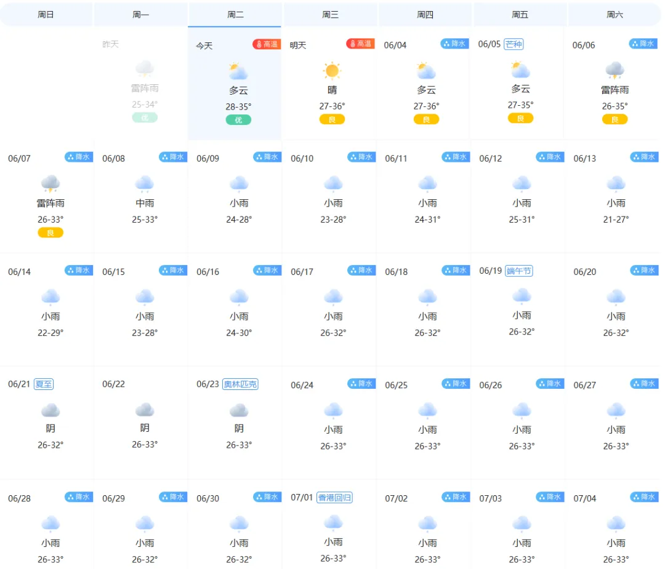
Task: Click the 夏至 solar term tag
Action: point(44,384)
